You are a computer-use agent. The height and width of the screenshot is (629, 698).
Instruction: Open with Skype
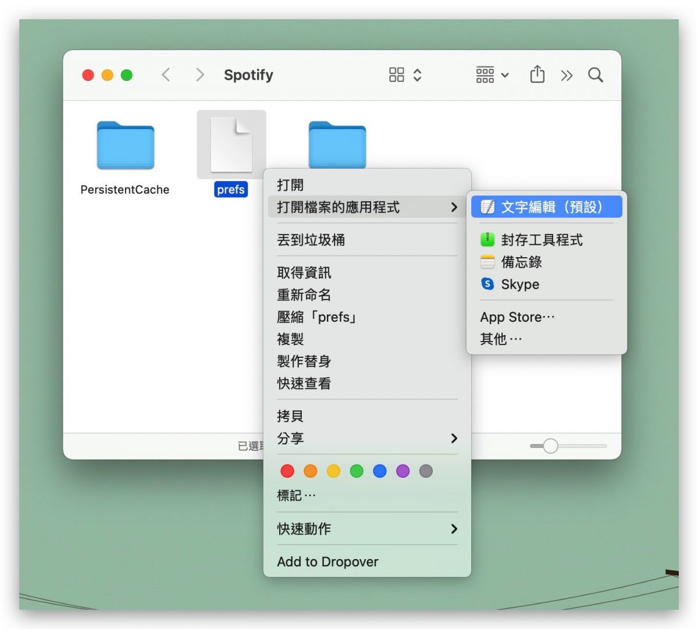click(x=547, y=284)
